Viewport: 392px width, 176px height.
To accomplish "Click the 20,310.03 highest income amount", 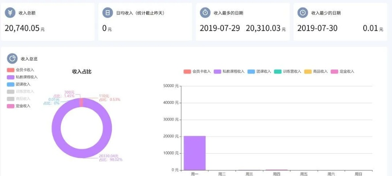I will [263, 28].
